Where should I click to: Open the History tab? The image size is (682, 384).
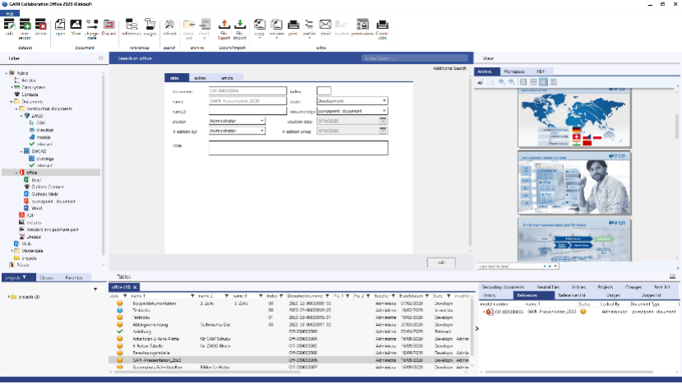tap(490, 295)
